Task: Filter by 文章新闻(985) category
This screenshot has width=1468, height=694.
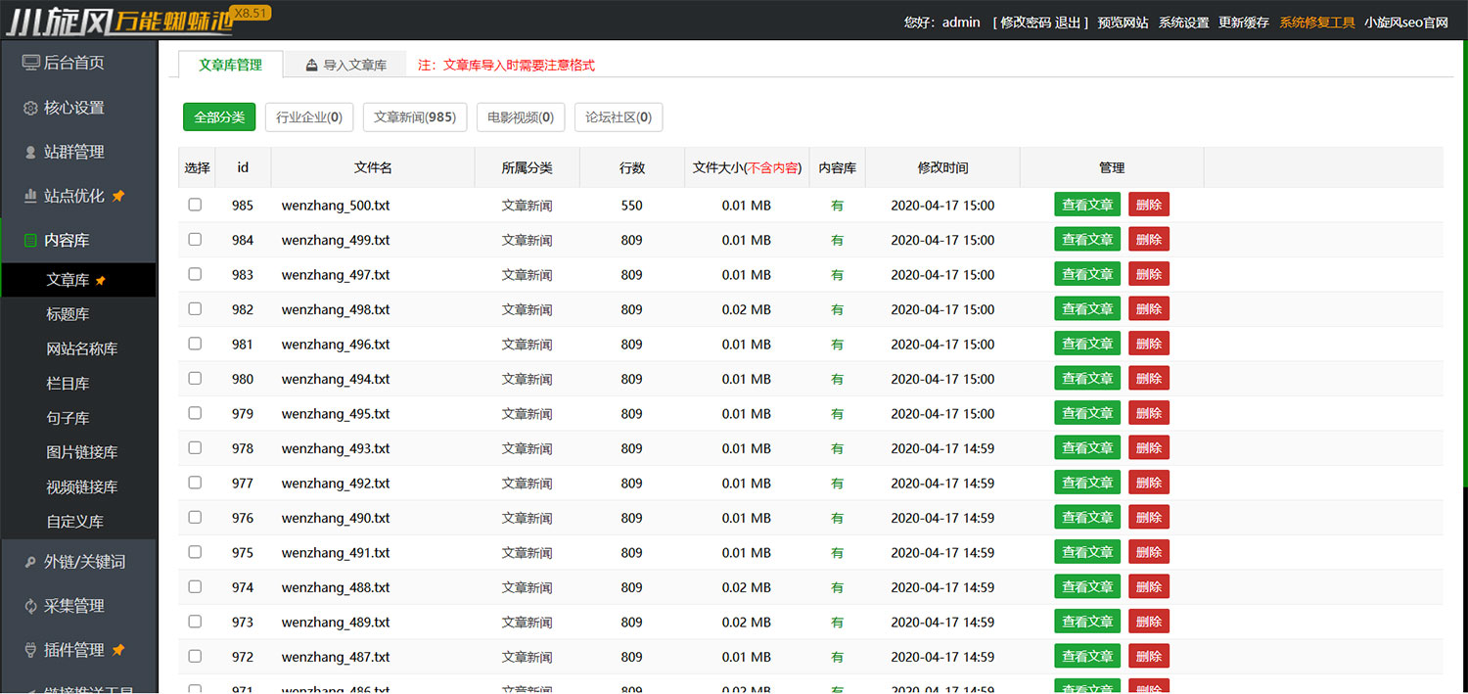Action: tap(415, 116)
